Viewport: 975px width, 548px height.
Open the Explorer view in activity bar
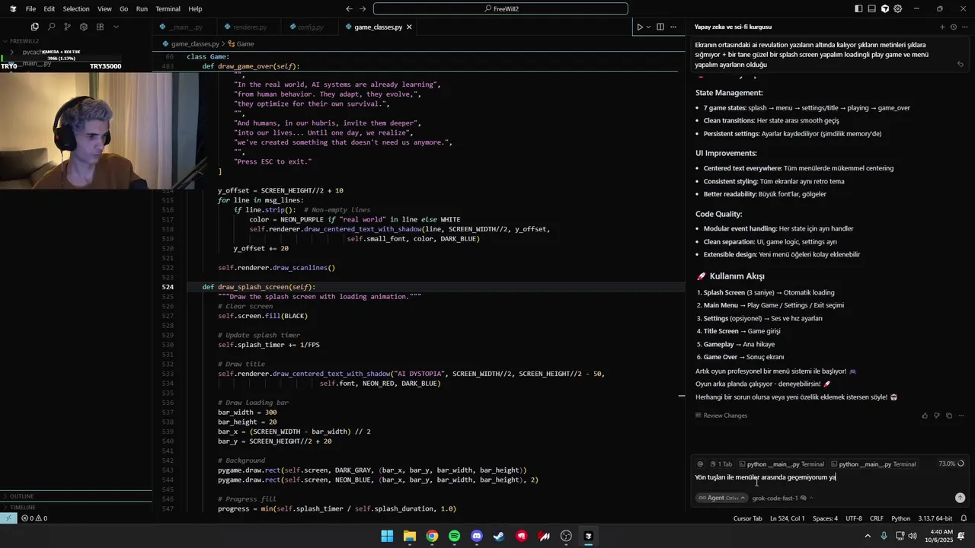(x=35, y=27)
